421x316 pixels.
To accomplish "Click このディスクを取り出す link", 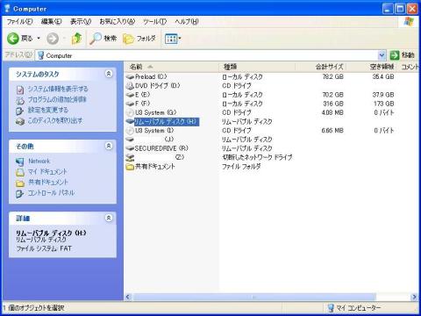I will [x=55, y=120].
